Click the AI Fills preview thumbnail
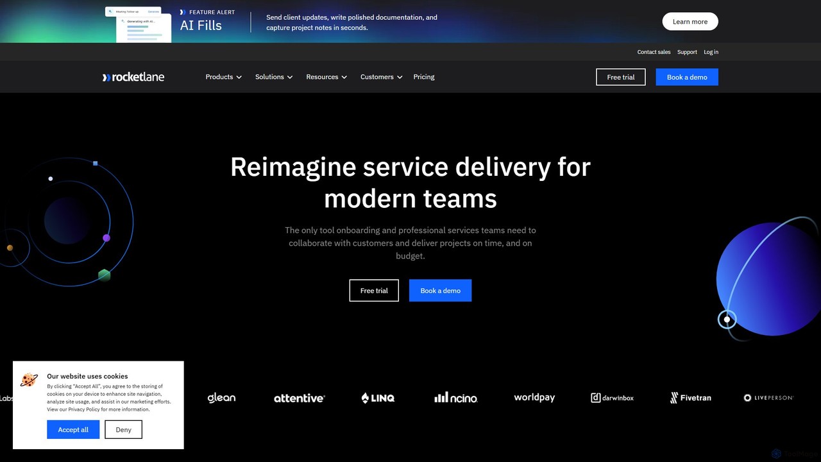This screenshot has height=462, width=821. (x=138, y=24)
